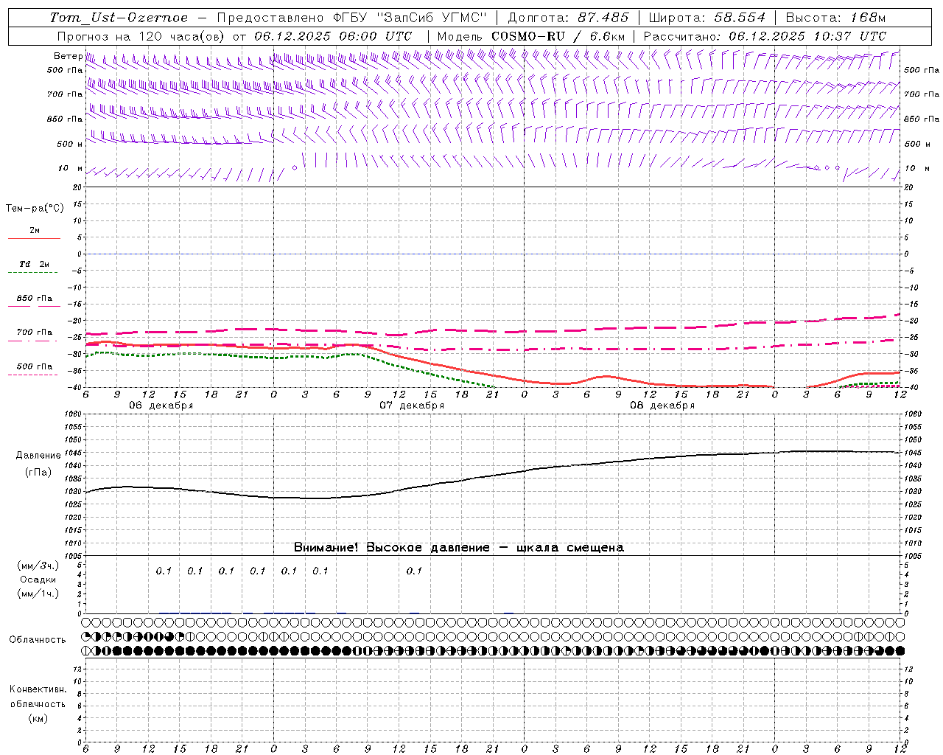Select forecast start time "06.12.2025 06:00 UTC"
Viewport: 943px width, 755px height.
coord(333,36)
